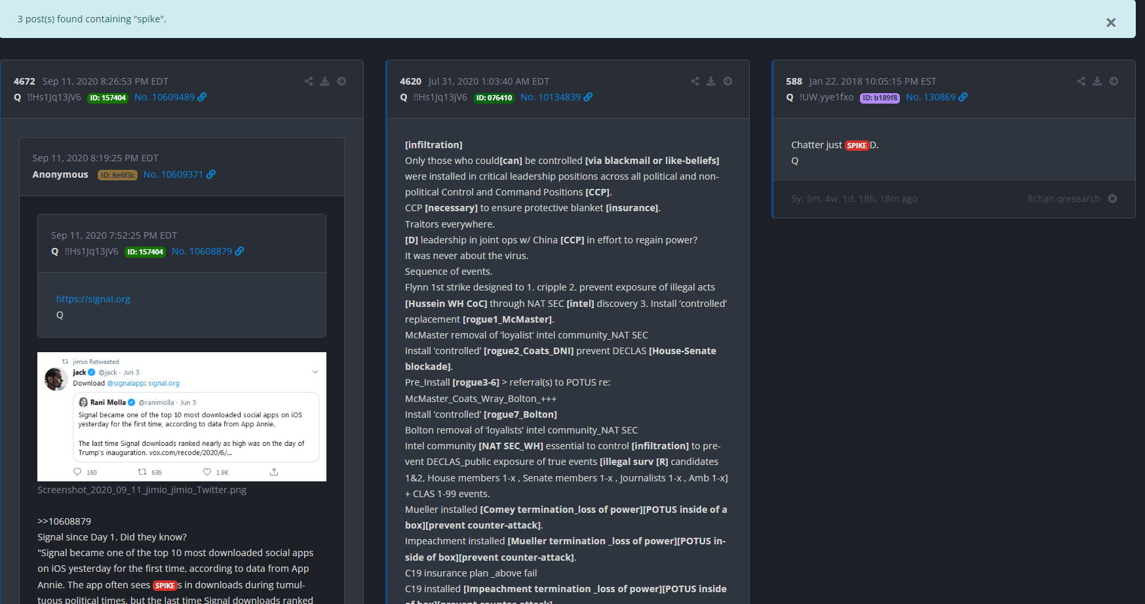Click tripcode !UW.yye1fxo on post 588
Screen dimensions: 1145x604
click(x=826, y=97)
